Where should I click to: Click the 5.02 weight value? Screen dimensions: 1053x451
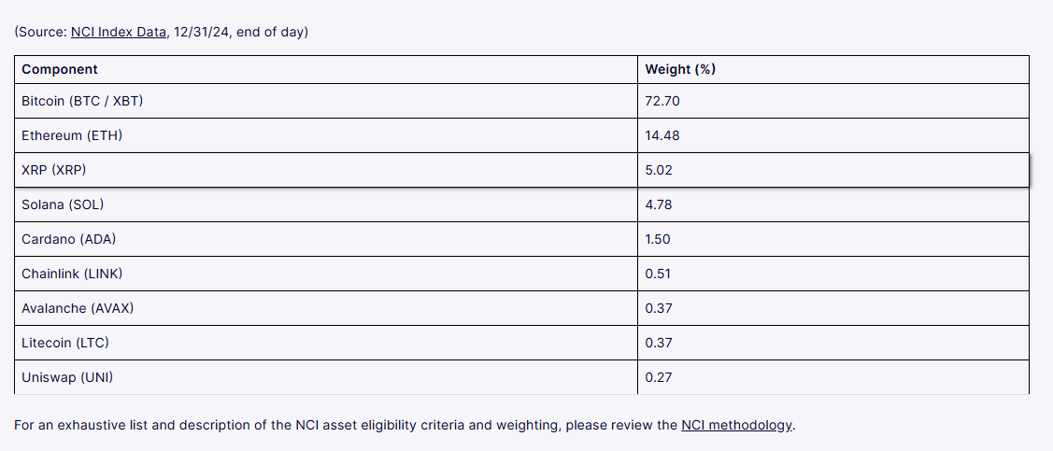point(659,170)
